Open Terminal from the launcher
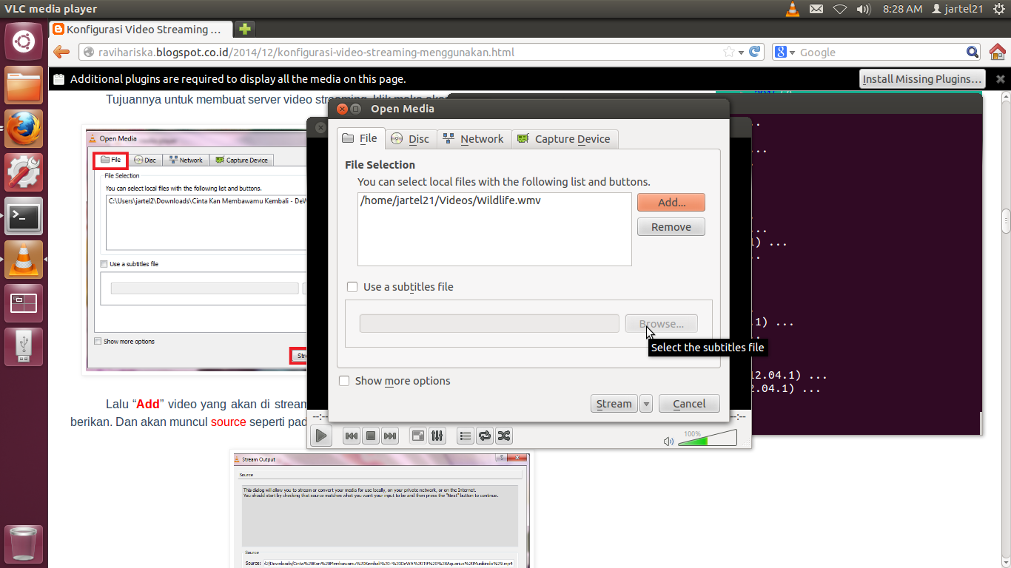The width and height of the screenshot is (1011, 568). click(24, 217)
